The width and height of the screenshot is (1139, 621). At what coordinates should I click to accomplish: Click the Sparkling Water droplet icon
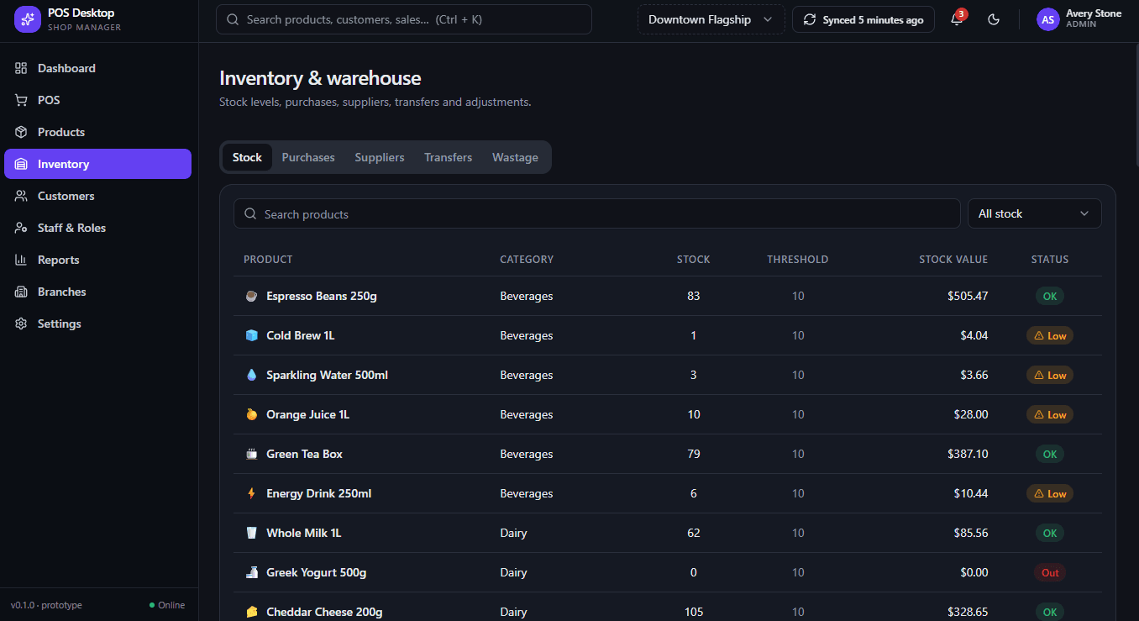pyautogui.click(x=251, y=375)
